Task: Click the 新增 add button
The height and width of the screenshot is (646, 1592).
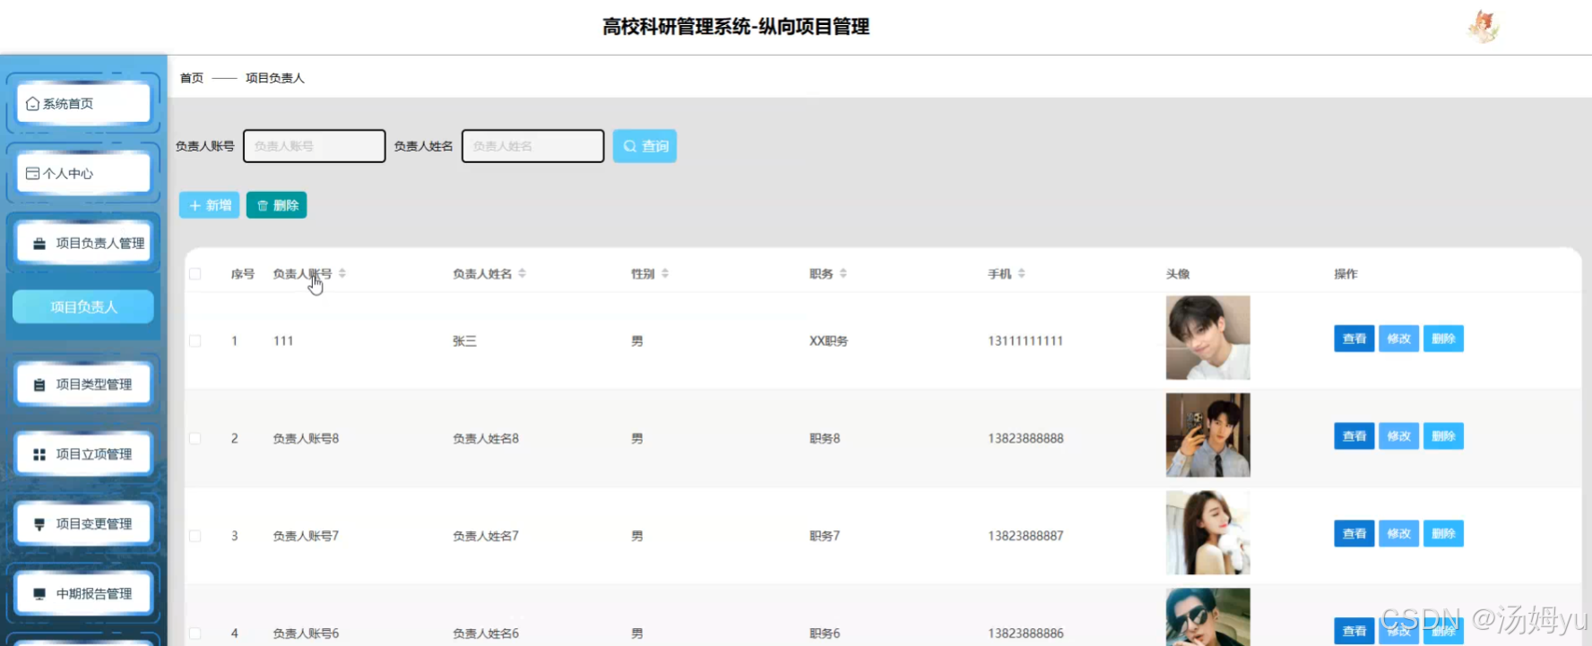Action: [209, 205]
